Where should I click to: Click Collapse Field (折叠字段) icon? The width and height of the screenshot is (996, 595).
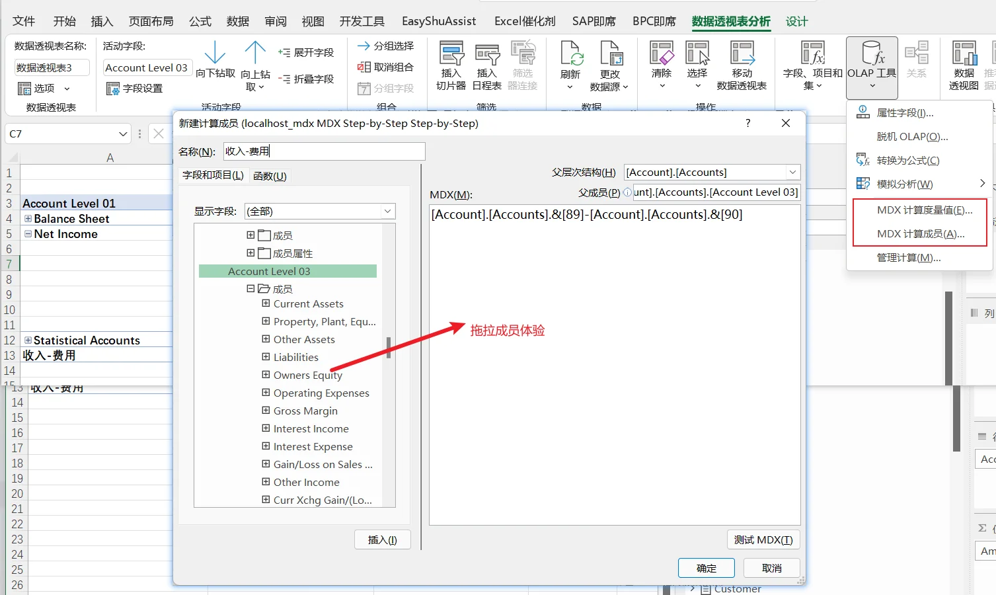284,79
